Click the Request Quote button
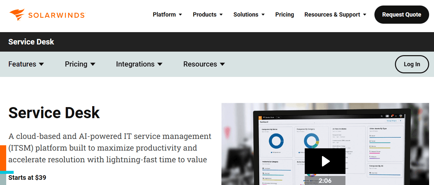This screenshot has height=185, width=434. coord(401,15)
